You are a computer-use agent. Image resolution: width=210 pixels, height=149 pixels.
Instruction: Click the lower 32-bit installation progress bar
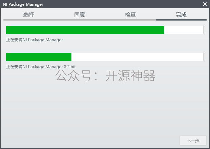click(x=105, y=57)
